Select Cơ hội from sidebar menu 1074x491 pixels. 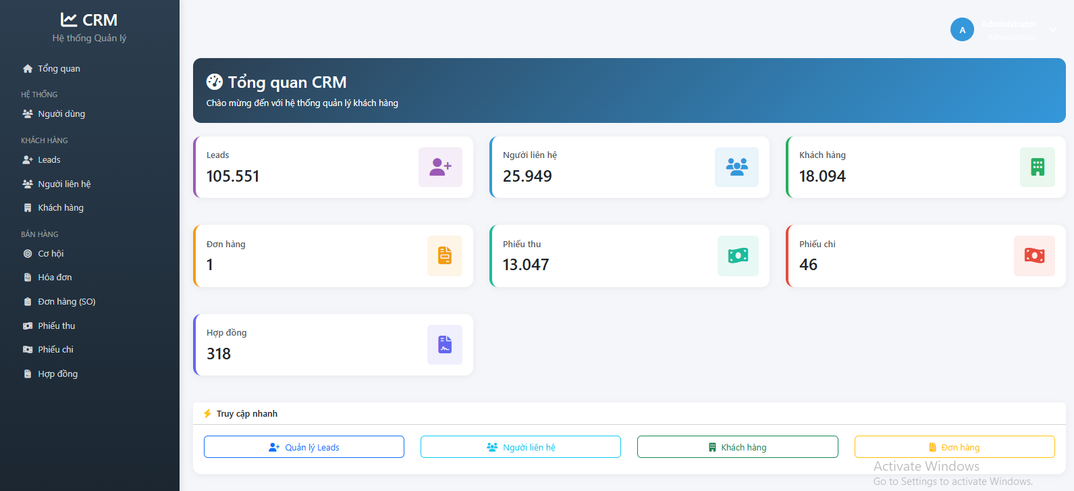[x=51, y=254]
